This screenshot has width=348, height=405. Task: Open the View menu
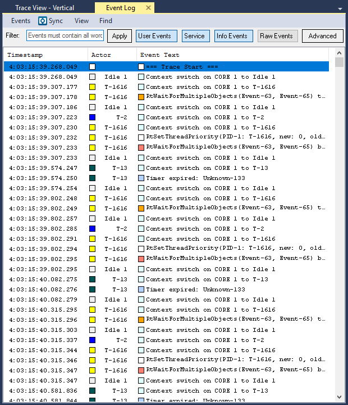click(x=81, y=21)
